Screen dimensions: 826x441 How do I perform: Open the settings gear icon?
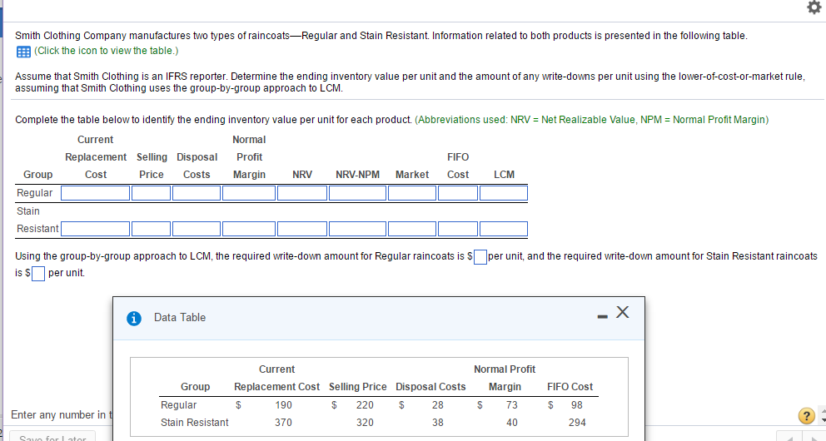point(814,7)
